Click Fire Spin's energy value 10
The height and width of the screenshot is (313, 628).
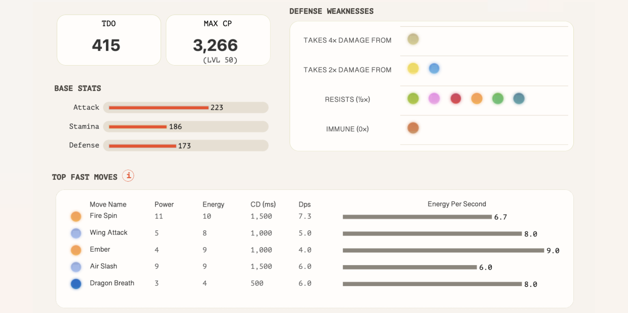(207, 216)
